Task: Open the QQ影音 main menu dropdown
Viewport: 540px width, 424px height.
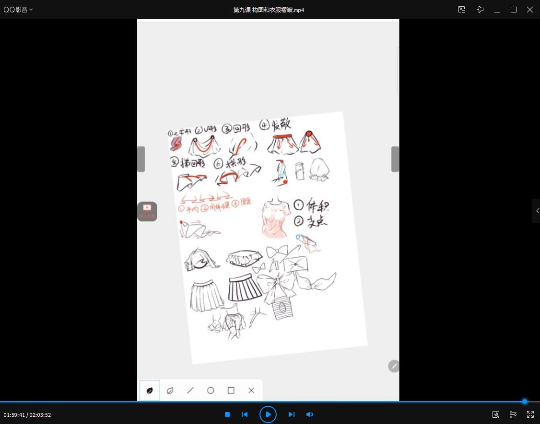Action: click(18, 10)
